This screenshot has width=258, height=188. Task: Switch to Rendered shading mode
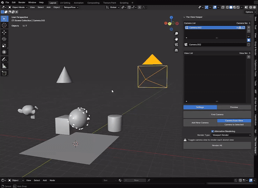(238, 7)
